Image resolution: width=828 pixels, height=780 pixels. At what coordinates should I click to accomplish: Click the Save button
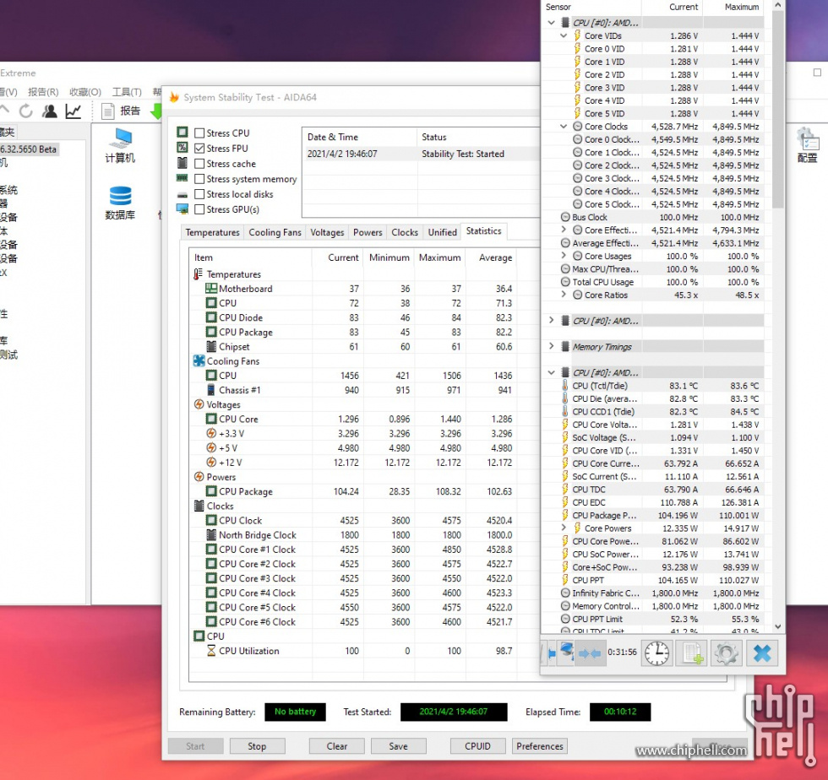398,745
